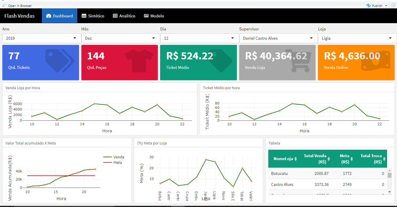The image size is (397, 207).
Task: Select the Loja dropdown showing Ligia
Action: tap(357, 38)
